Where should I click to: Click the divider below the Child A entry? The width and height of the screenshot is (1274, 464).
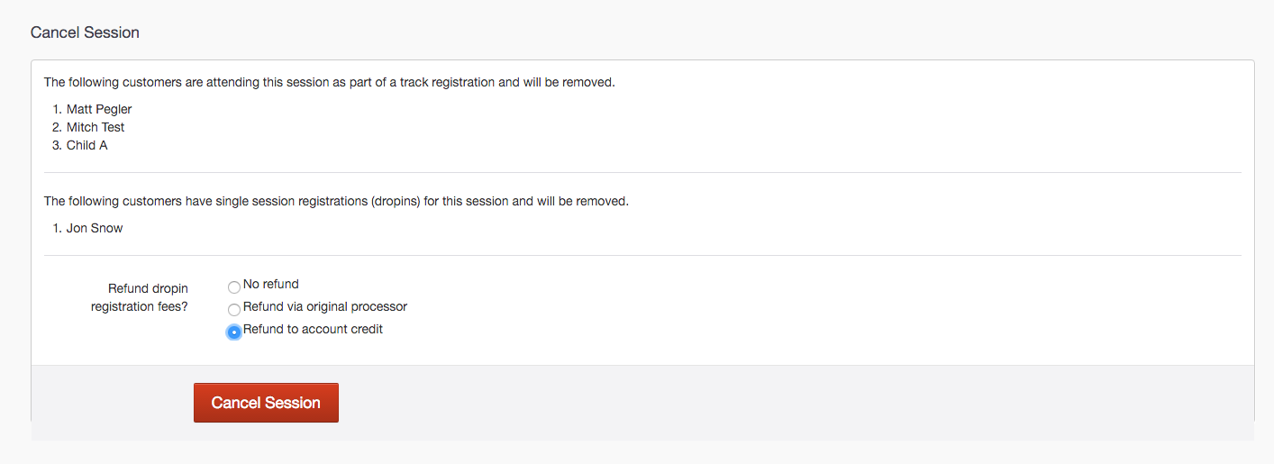pos(642,172)
